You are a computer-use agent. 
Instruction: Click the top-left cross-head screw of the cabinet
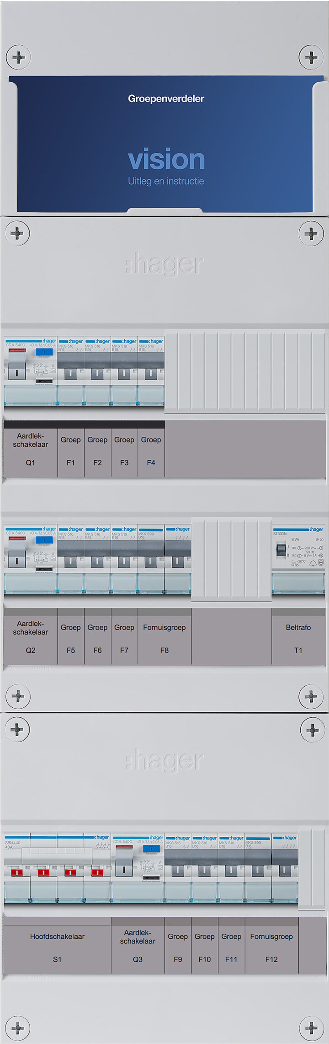click(x=18, y=57)
